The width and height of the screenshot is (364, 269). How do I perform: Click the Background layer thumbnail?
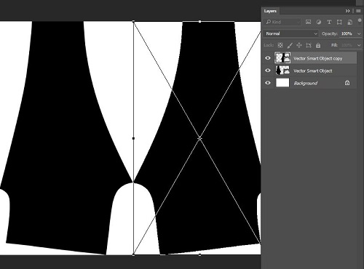click(x=282, y=83)
